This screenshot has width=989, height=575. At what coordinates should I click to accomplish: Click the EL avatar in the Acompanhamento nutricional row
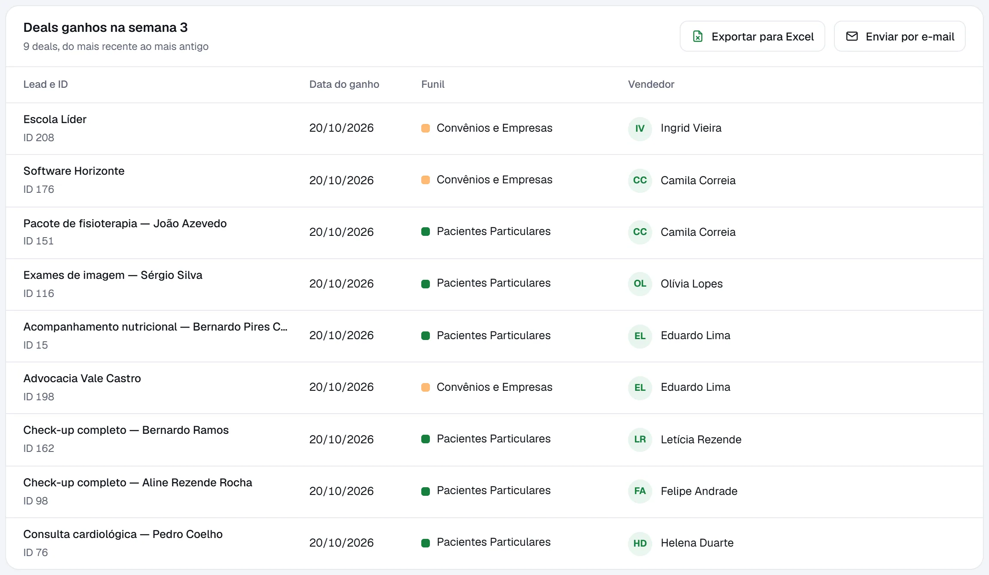(x=640, y=336)
